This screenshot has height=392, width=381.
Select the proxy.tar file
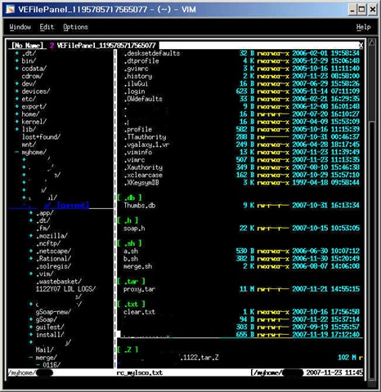140,289
